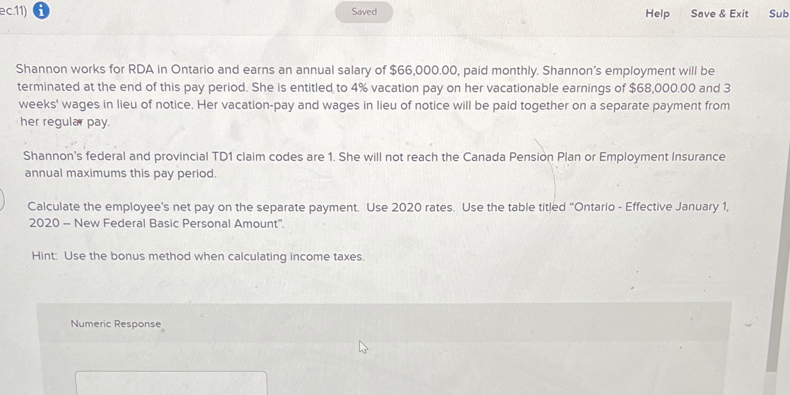Click the Numeric Response section header
This screenshot has width=790, height=395.
point(115,324)
